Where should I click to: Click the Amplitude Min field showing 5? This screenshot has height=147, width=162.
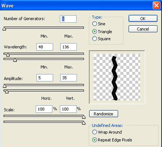[x=45, y=78]
